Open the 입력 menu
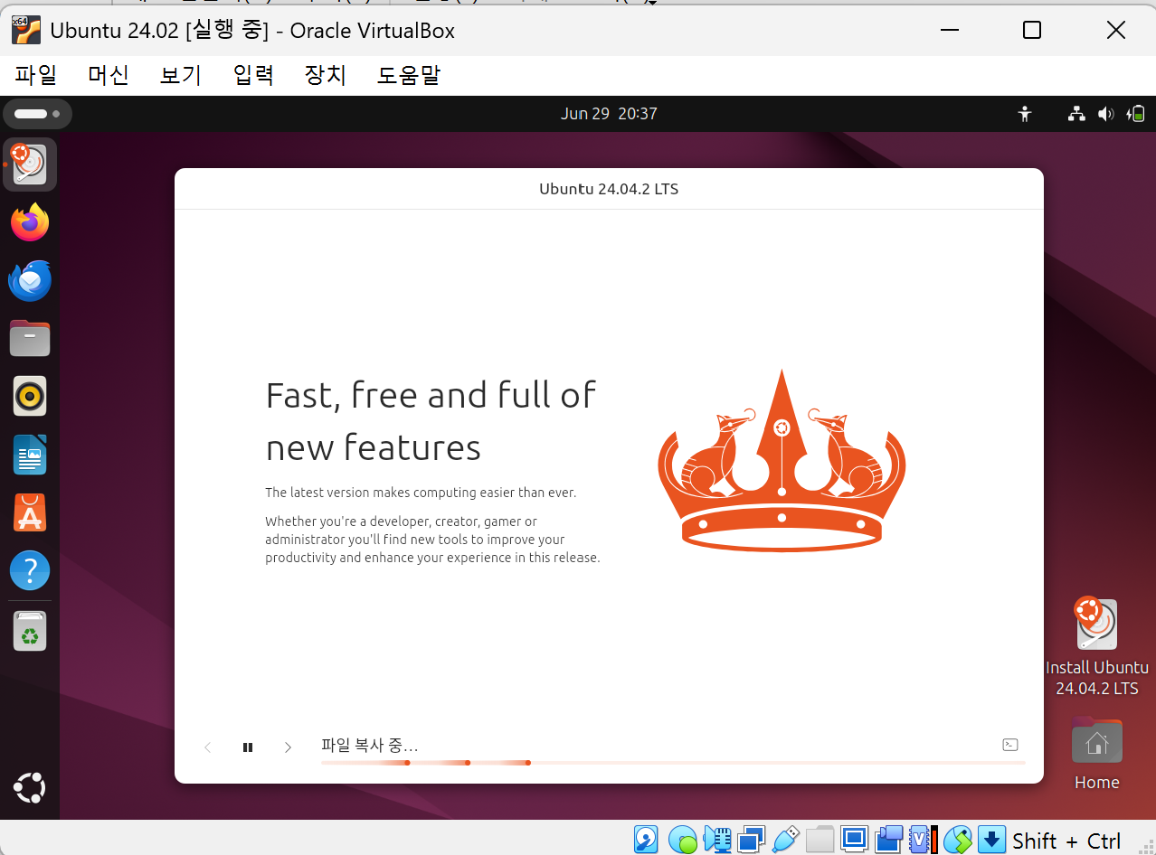The image size is (1156, 855). [x=253, y=75]
